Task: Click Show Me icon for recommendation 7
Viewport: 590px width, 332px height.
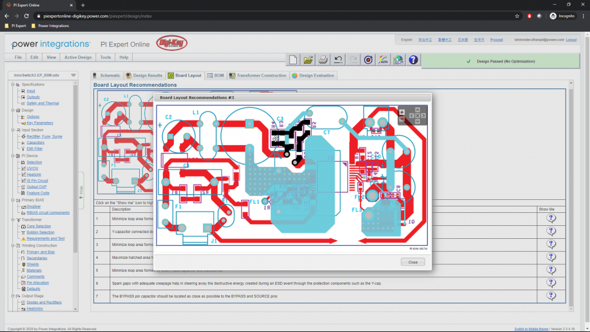Action: [551, 295]
